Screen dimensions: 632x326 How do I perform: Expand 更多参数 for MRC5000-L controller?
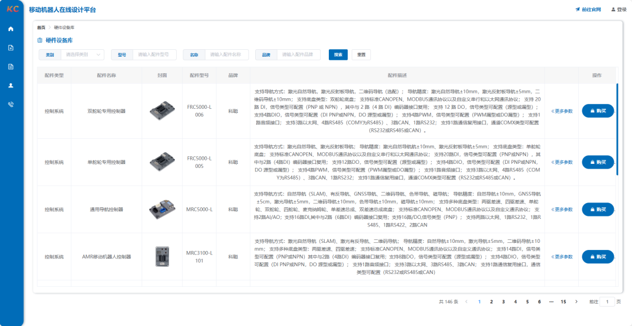point(562,209)
